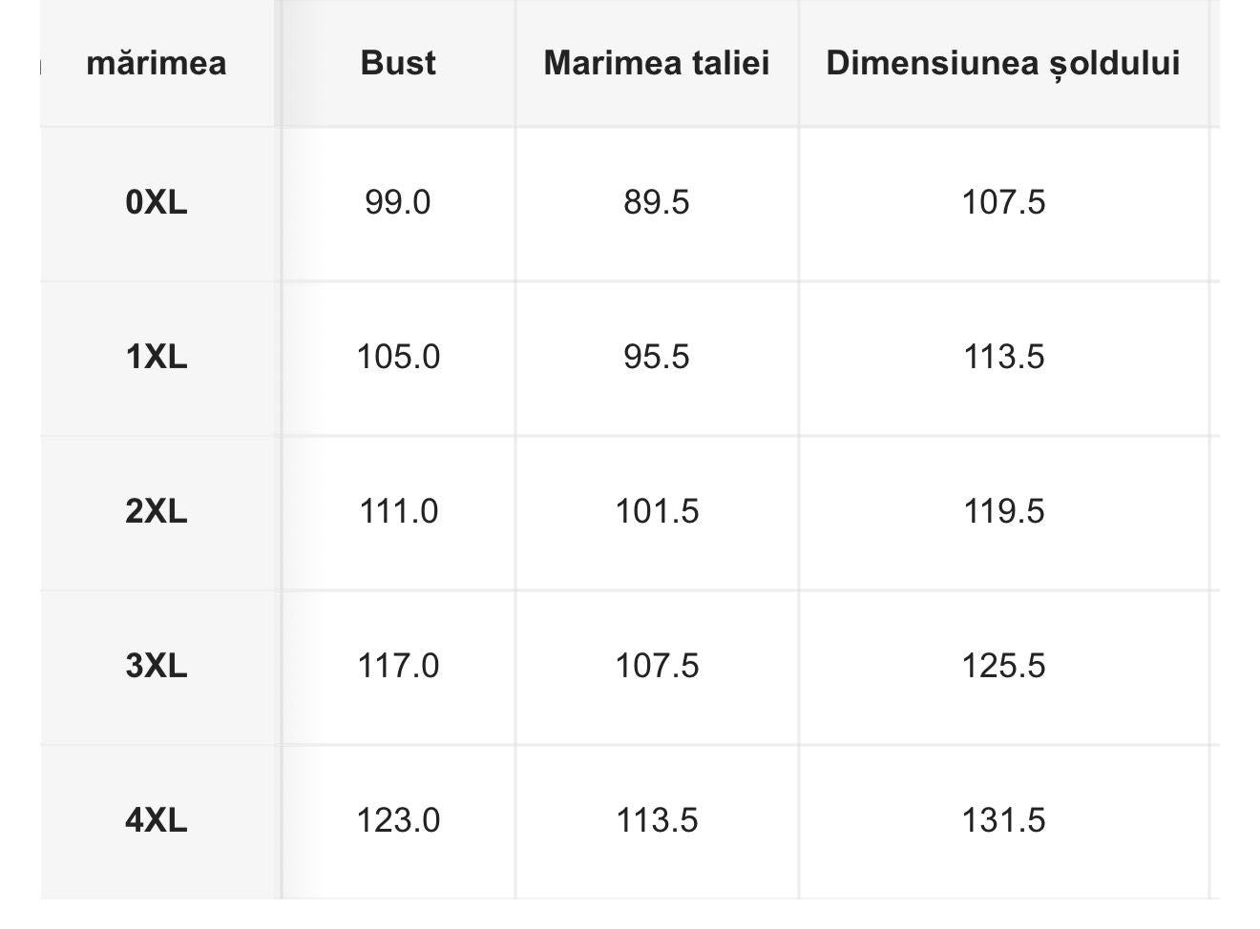Screen dimensions: 1260x929
Task: Choose the 2XL size row label
Action: point(157,511)
